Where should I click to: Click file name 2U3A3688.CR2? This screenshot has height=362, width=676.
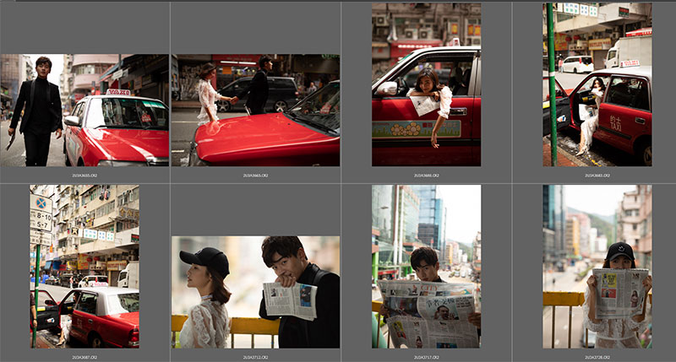tap(427, 176)
